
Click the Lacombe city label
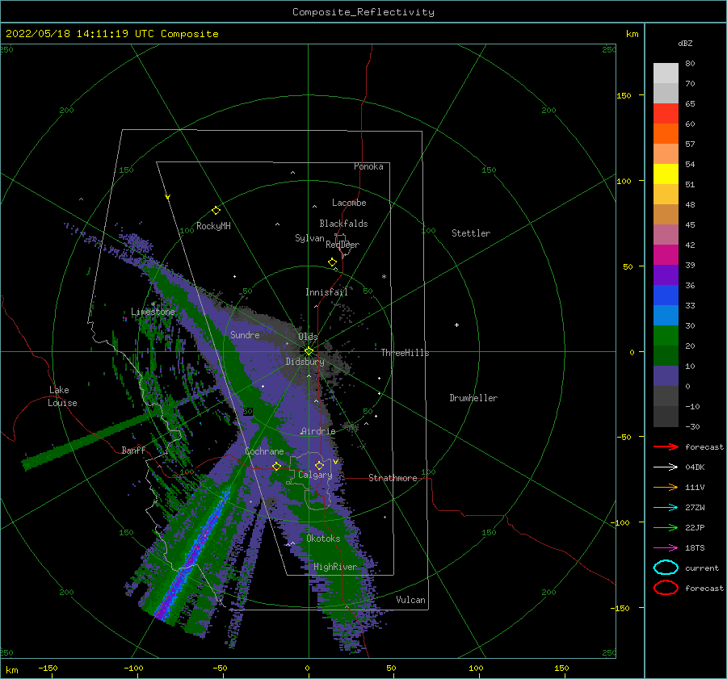click(x=349, y=203)
